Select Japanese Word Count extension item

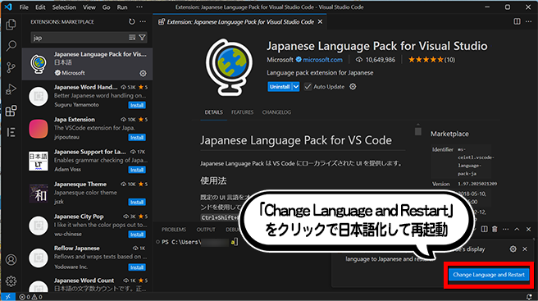point(87,284)
